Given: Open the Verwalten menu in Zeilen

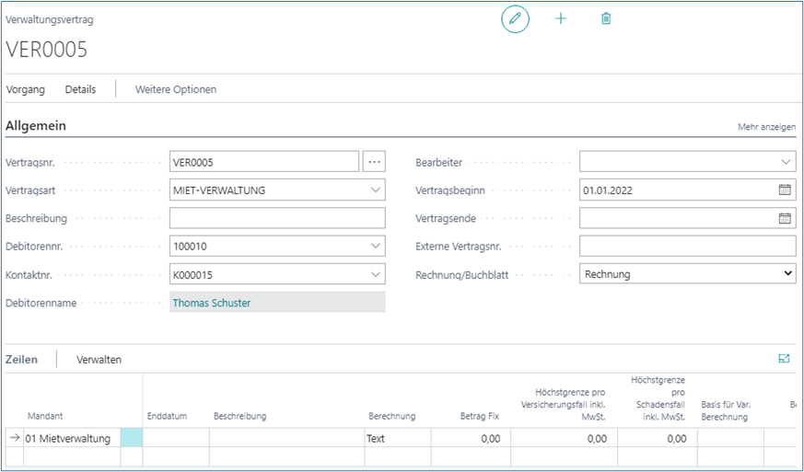Looking at the screenshot, I should 99,360.
